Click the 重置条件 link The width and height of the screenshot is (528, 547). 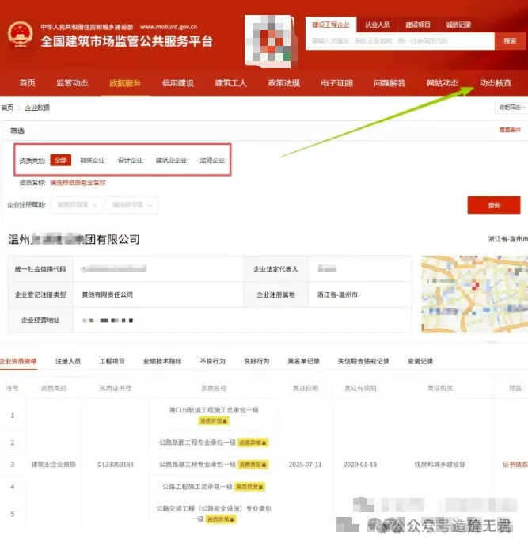[x=510, y=130]
